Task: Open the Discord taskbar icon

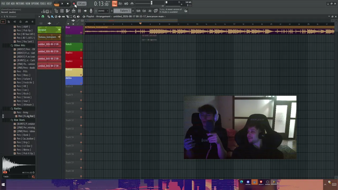Action: pos(248,182)
